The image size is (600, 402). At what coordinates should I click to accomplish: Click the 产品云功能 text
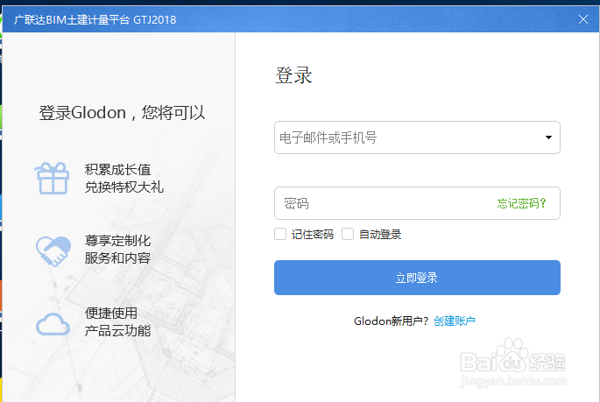(x=117, y=331)
